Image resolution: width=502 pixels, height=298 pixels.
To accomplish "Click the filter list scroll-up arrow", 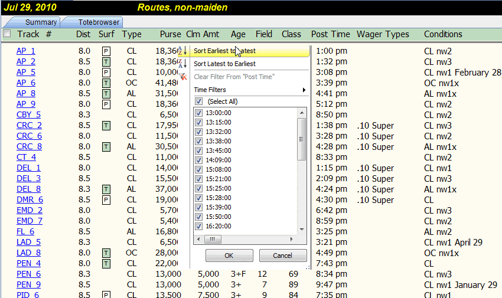I will (x=302, y=113).
